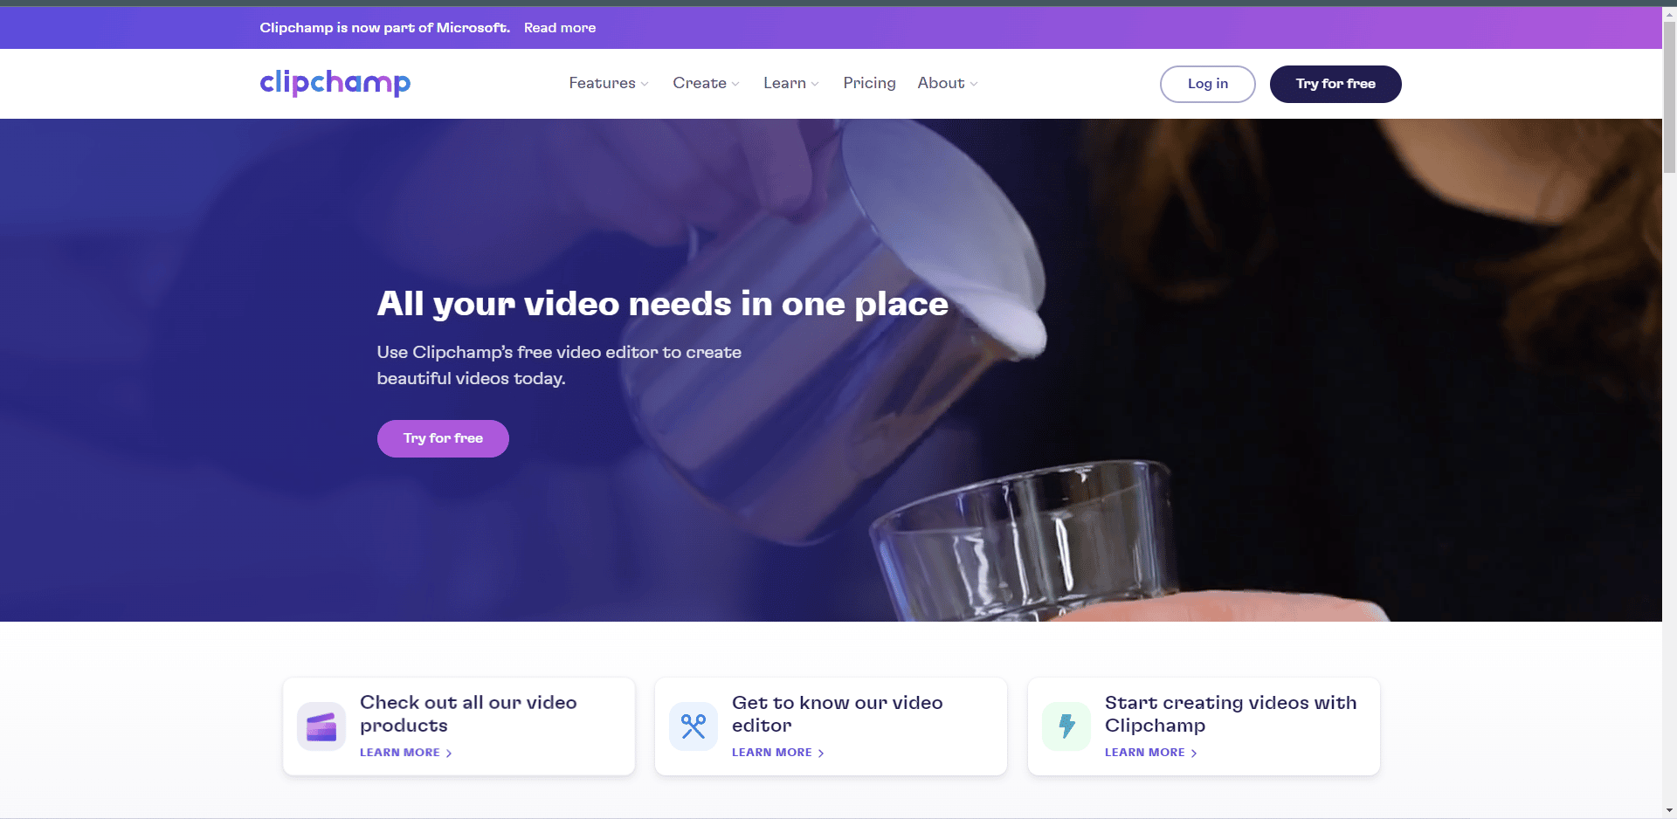Click the Log in button
The height and width of the screenshot is (819, 1677).
pos(1208,84)
